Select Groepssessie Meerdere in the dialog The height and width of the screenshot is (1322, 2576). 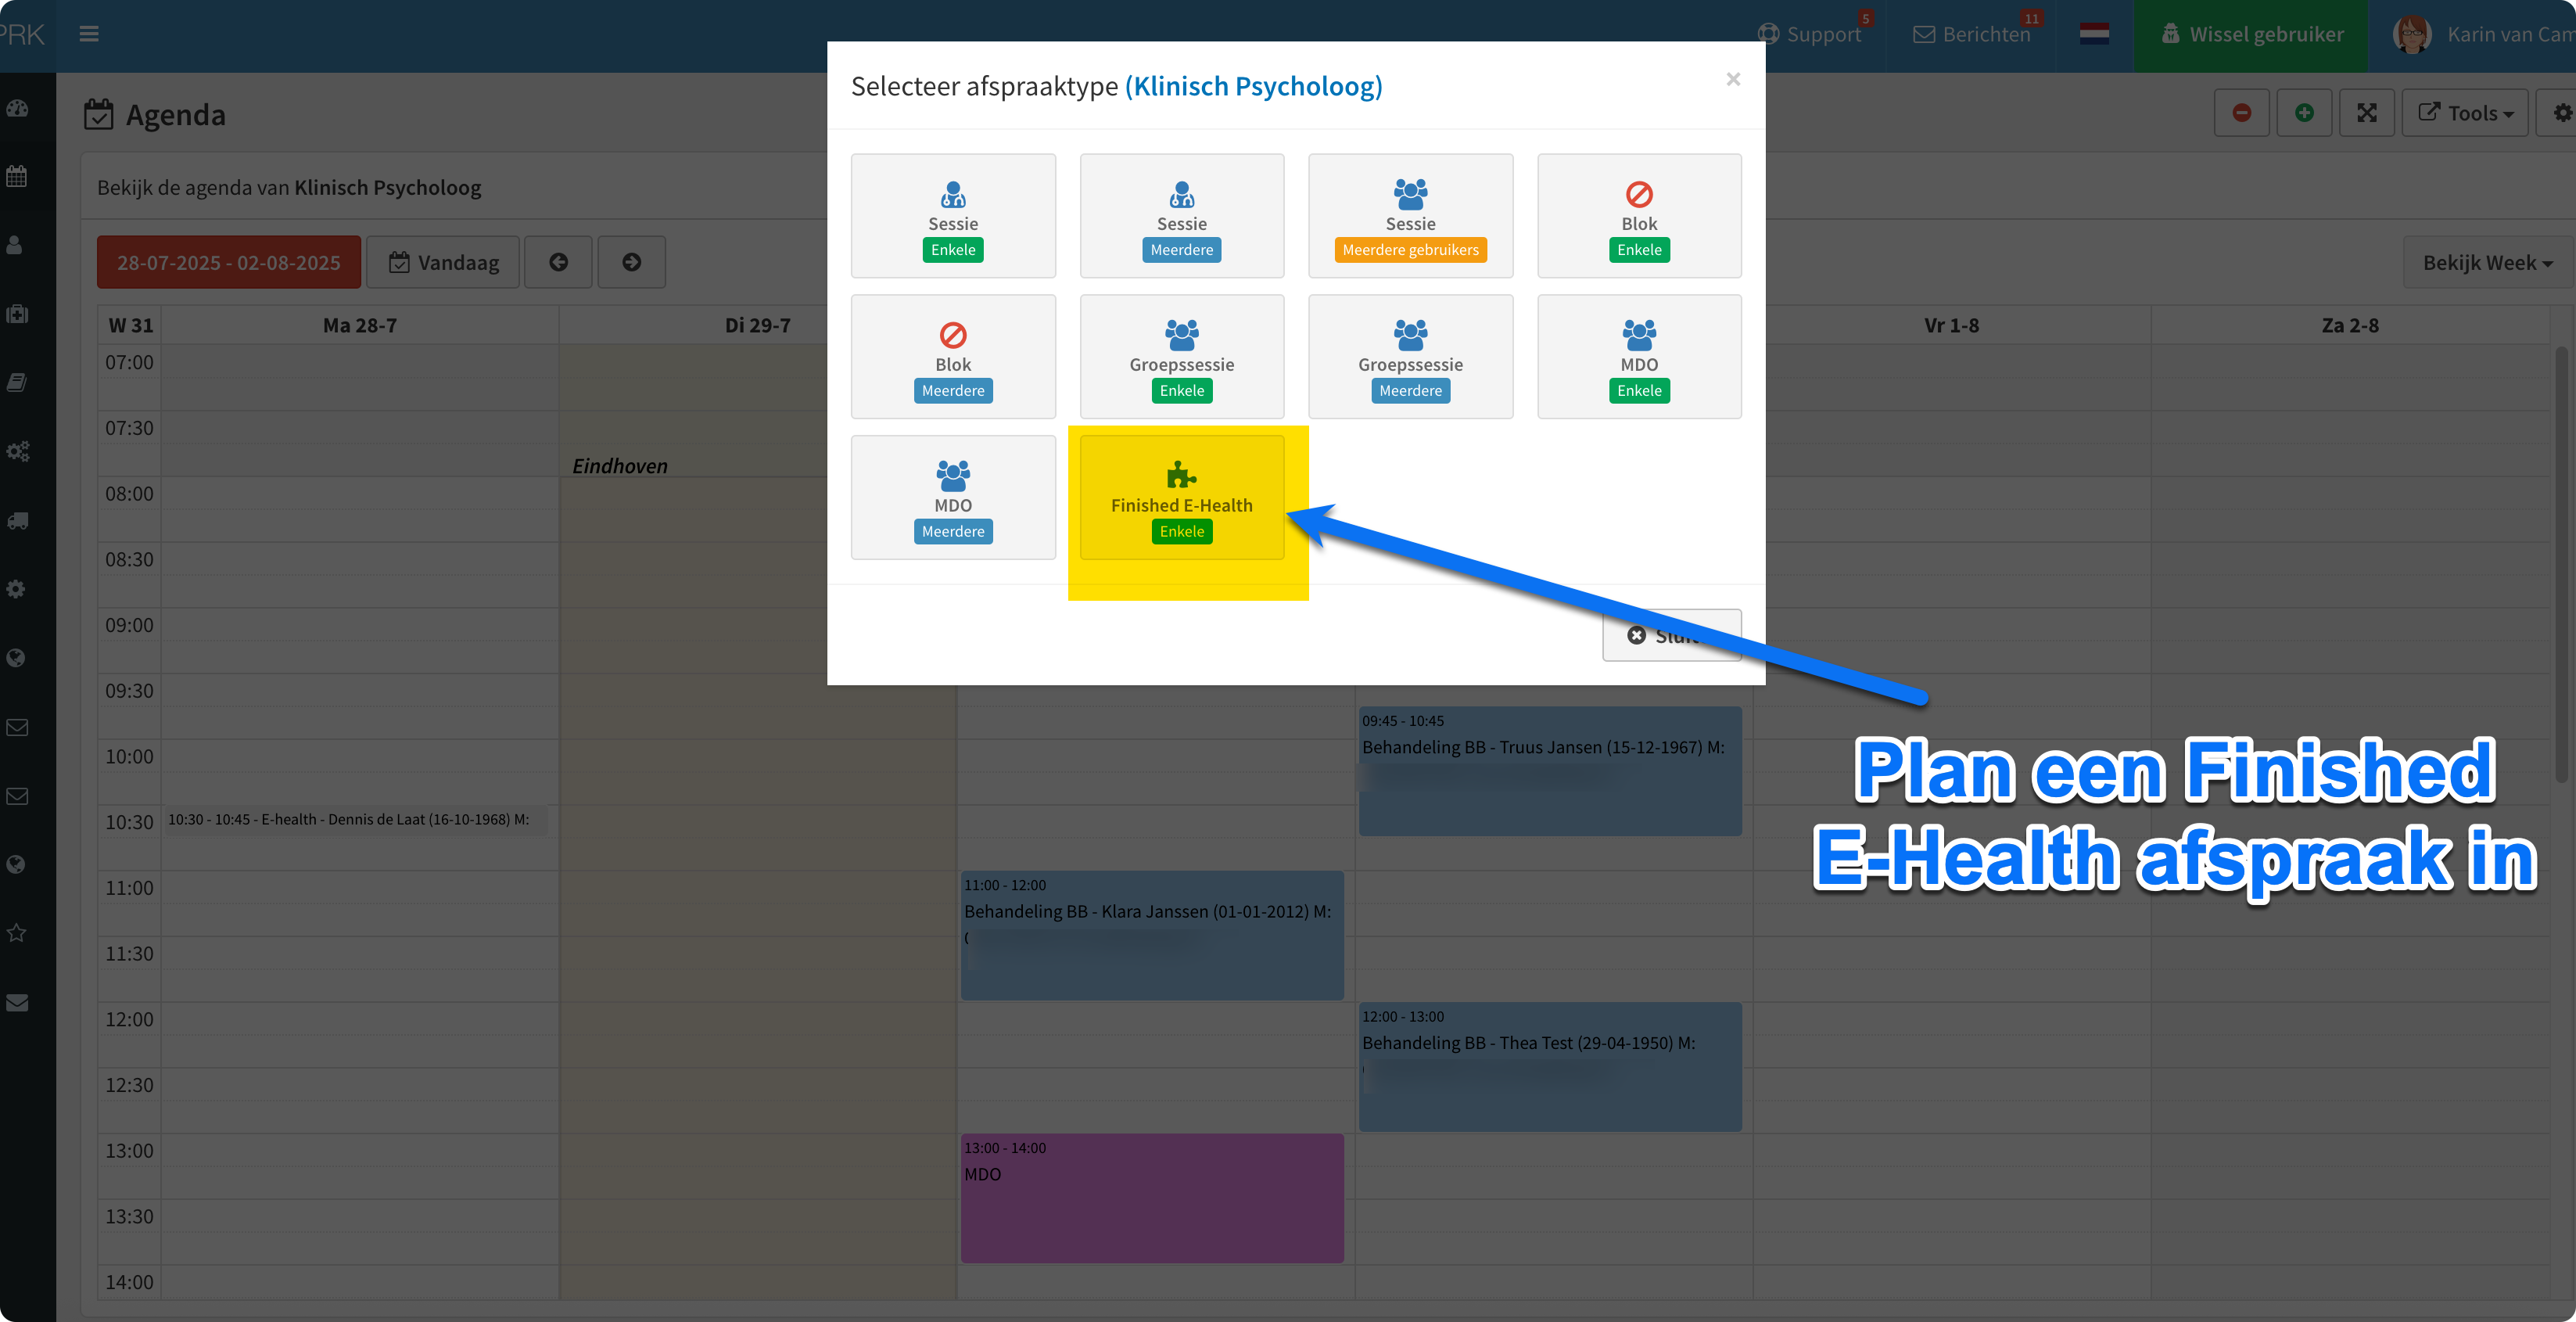(x=1410, y=357)
